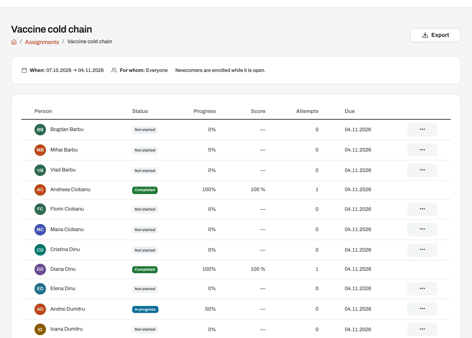Click the Progress column header

tap(205, 111)
